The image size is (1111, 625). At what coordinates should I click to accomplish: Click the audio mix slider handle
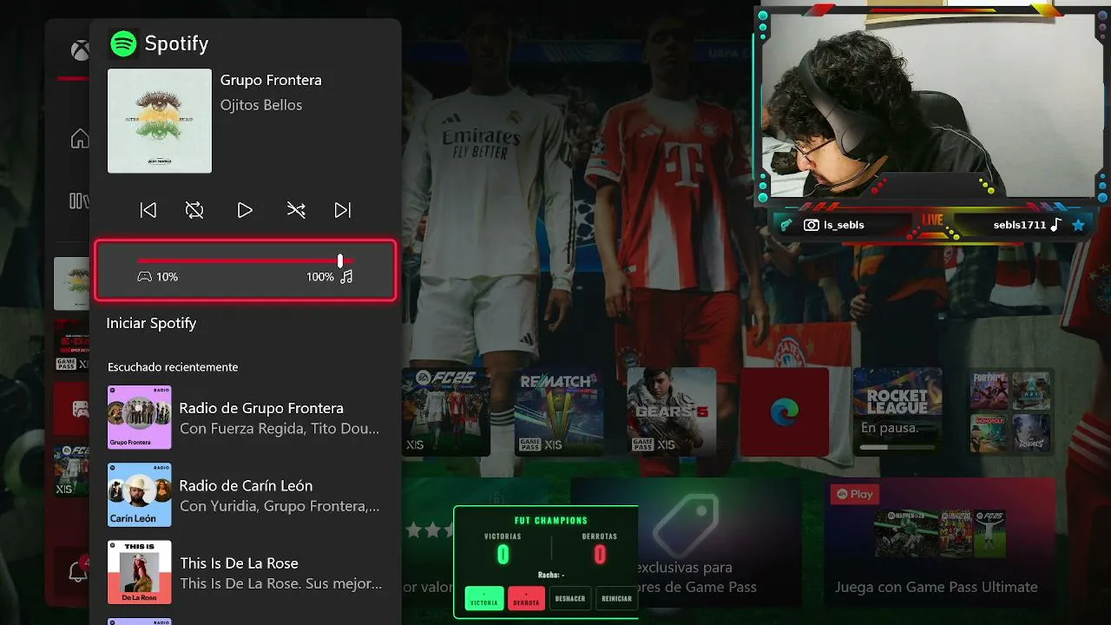pos(340,260)
